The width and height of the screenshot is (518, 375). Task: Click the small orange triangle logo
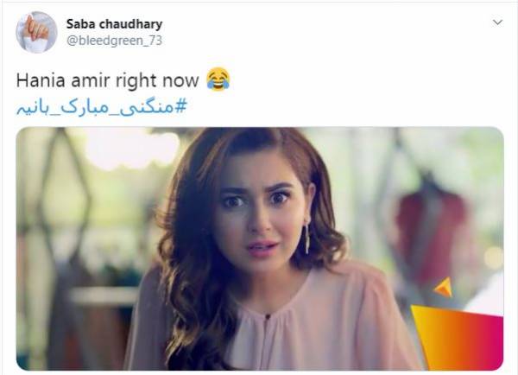(444, 287)
